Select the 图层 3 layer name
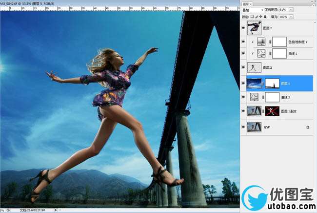Screen dimensions: 317x213 click(x=267, y=67)
